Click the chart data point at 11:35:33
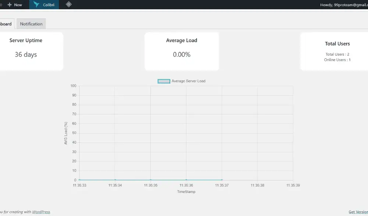Image resolution: width=368 pixels, height=216 pixels. coord(79,180)
